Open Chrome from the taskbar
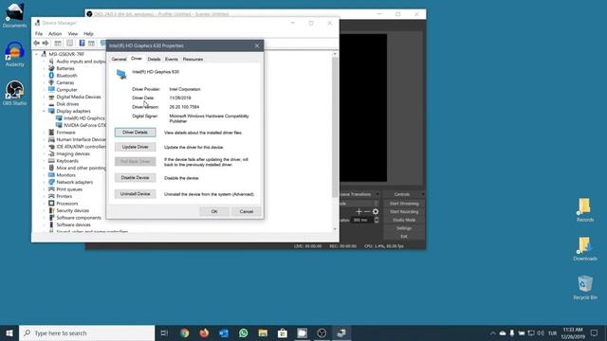The width and height of the screenshot is (607, 341). click(185, 332)
